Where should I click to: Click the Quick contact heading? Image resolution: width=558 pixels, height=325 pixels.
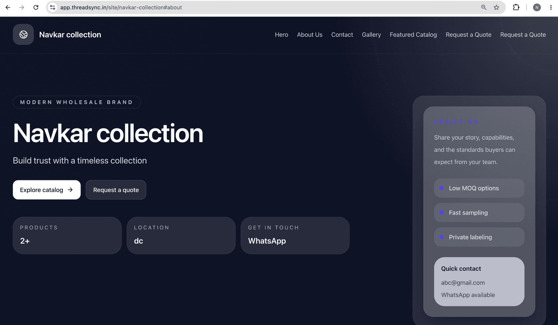(461, 269)
